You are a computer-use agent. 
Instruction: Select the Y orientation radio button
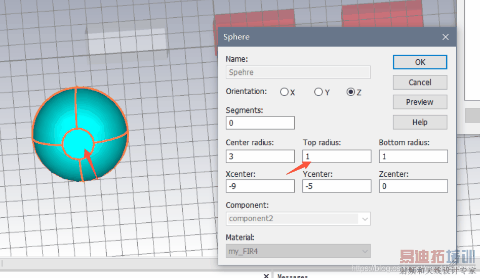tap(318, 92)
